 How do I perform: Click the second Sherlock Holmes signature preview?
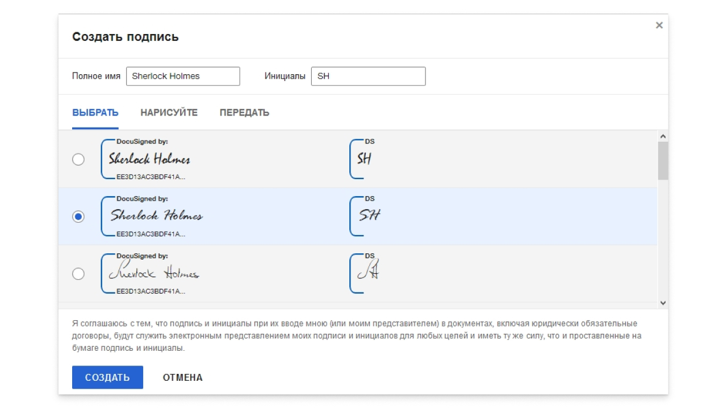click(x=156, y=216)
